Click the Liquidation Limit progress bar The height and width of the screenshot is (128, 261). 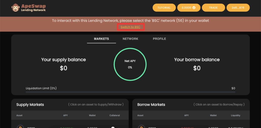(x=130, y=92)
